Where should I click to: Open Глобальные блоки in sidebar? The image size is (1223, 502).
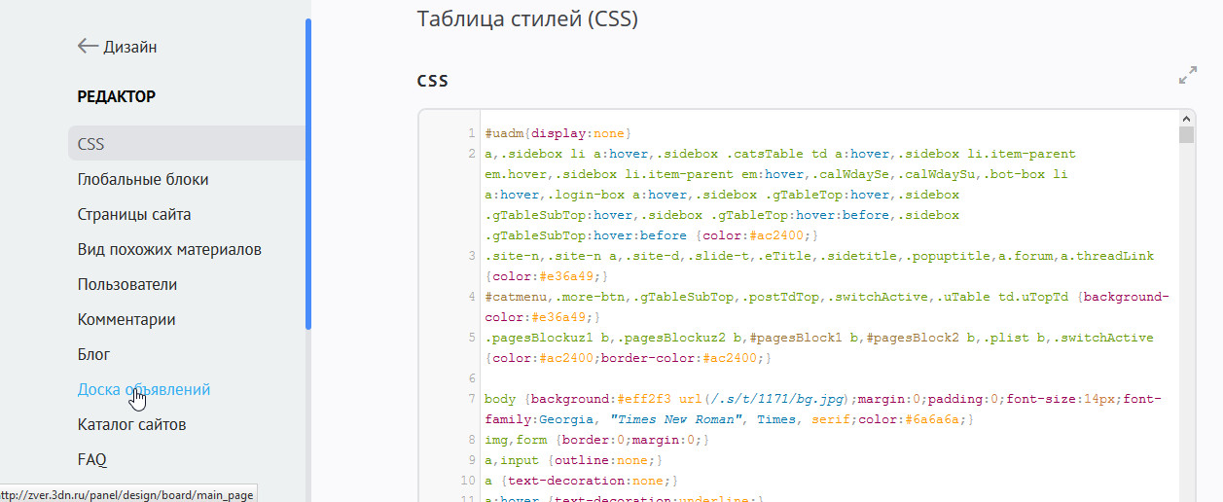143,179
